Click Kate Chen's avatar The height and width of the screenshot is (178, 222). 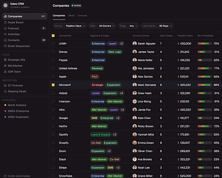(134, 118)
